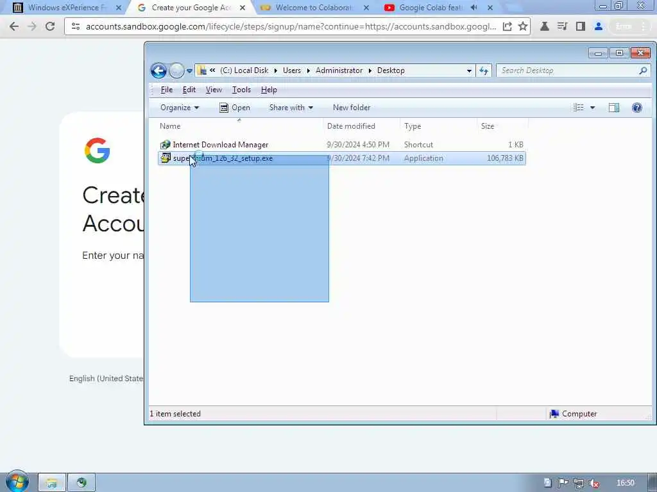Click the Search Desktop magnifier icon
Image resolution: width=657 pixels, height=492 pixels.
pyautogui.click(x=643, y=70)
